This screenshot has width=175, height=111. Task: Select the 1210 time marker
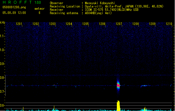[169, 24]
